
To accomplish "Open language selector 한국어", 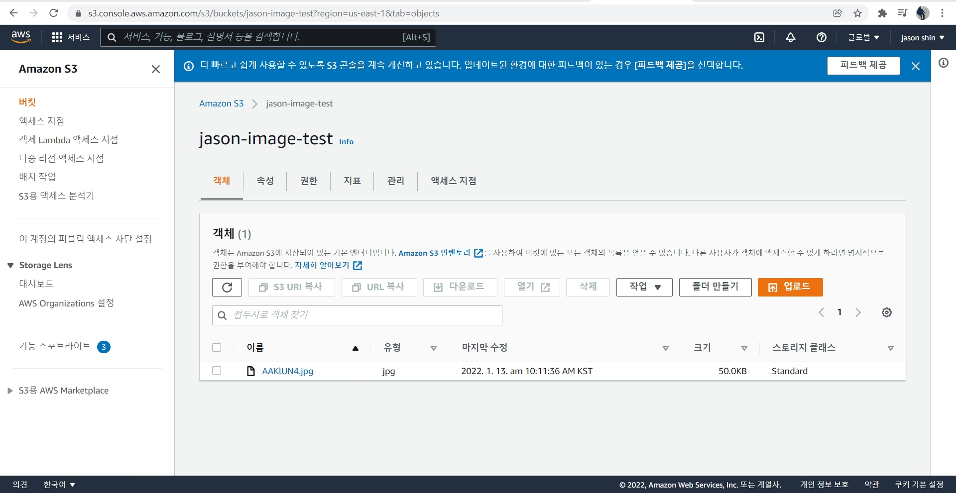I will tap(59, 485).
